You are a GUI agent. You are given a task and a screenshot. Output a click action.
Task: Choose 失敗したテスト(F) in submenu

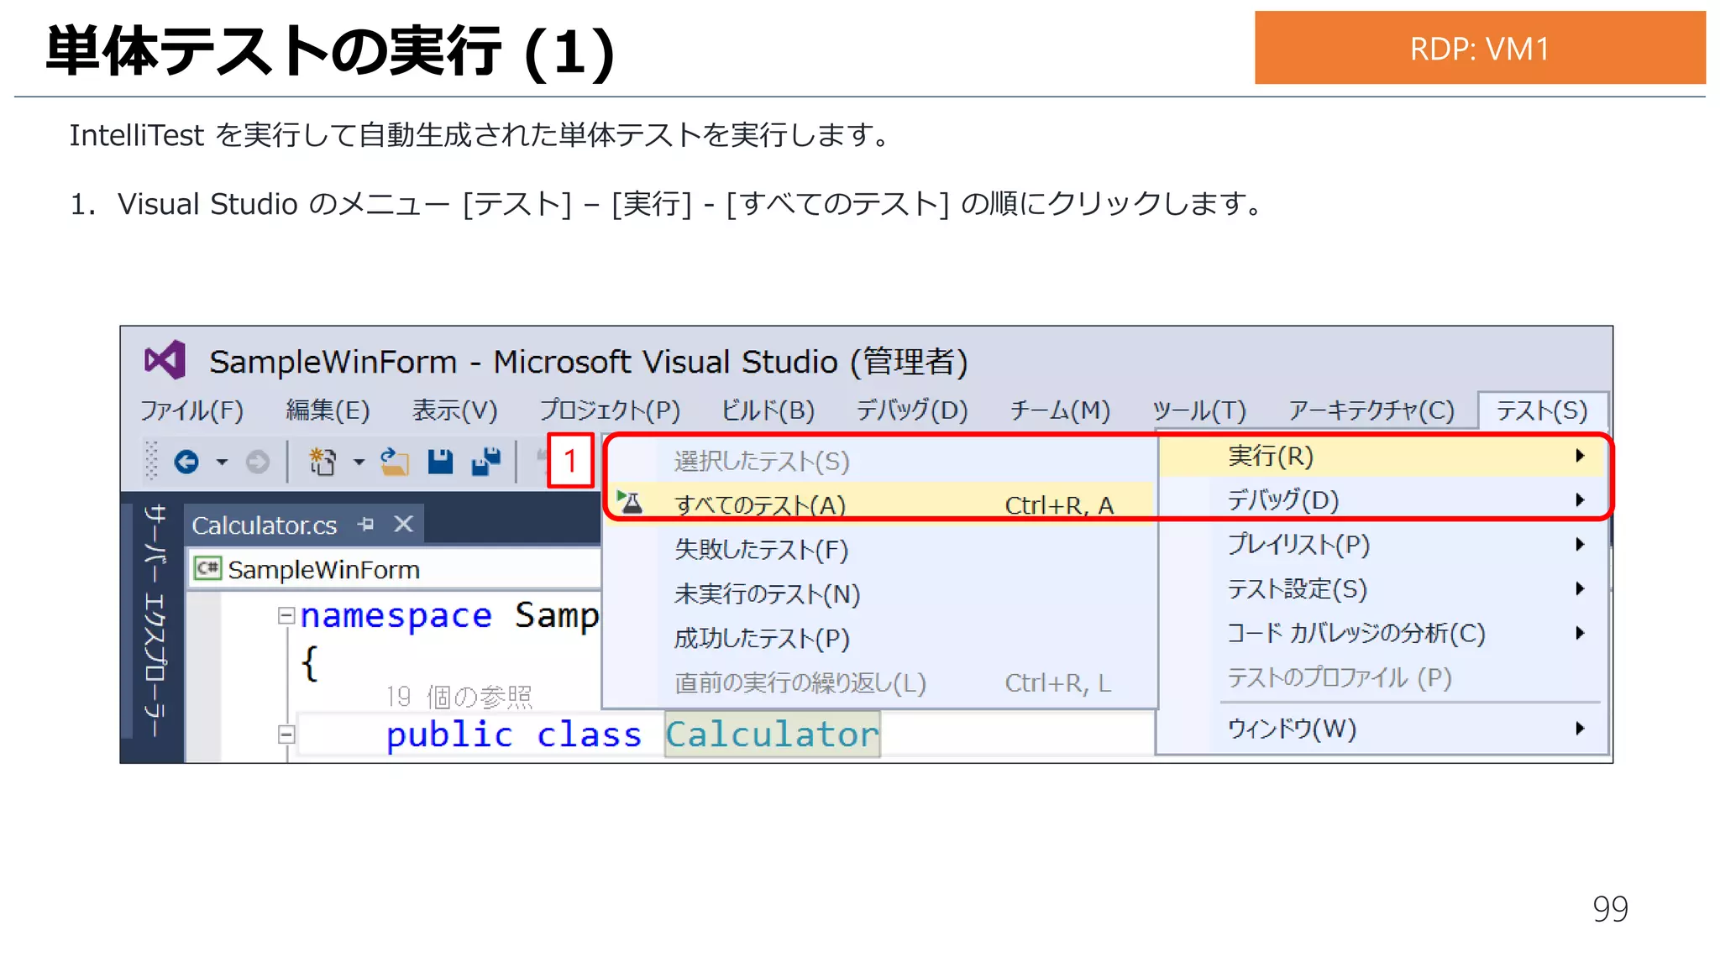point(880,549)
